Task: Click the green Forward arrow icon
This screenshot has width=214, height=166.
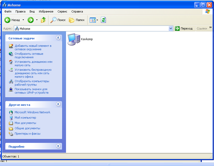Action: [x=31, y=20]
